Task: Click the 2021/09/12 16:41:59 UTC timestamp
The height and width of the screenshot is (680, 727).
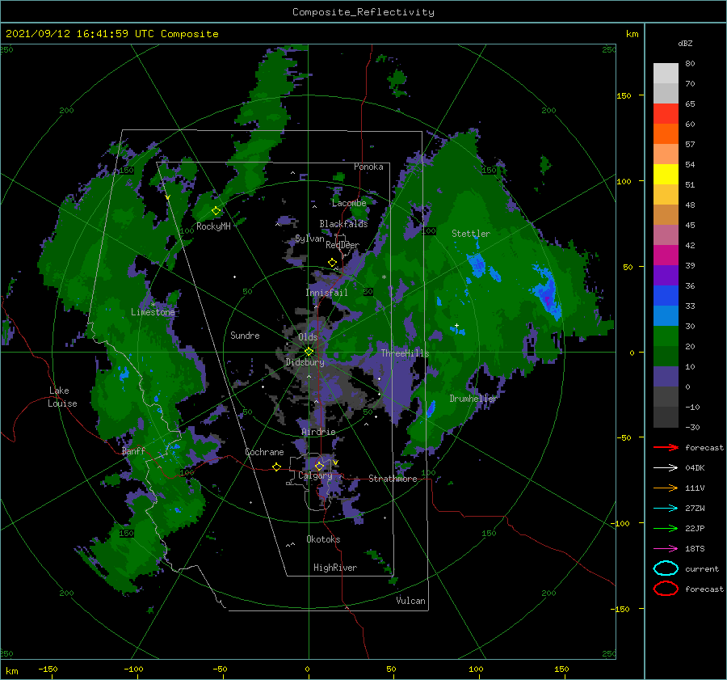Action: click(x=111, y=34)
